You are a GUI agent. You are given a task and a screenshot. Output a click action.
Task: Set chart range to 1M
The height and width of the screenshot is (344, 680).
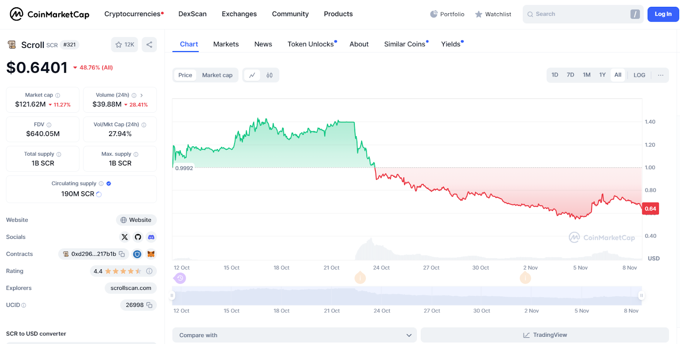tap(586, 75)
